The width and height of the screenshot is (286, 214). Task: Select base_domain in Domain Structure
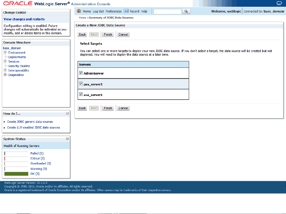pos(12,48)
